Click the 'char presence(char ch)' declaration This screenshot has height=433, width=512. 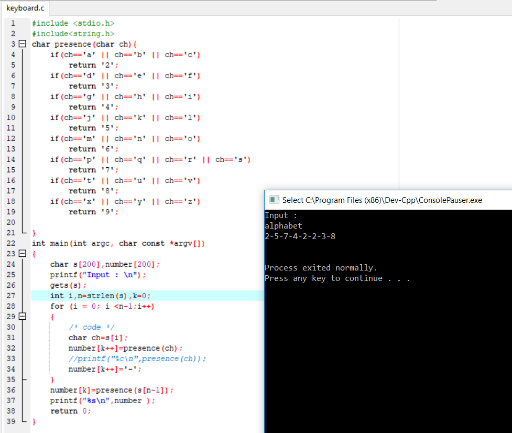84,44
